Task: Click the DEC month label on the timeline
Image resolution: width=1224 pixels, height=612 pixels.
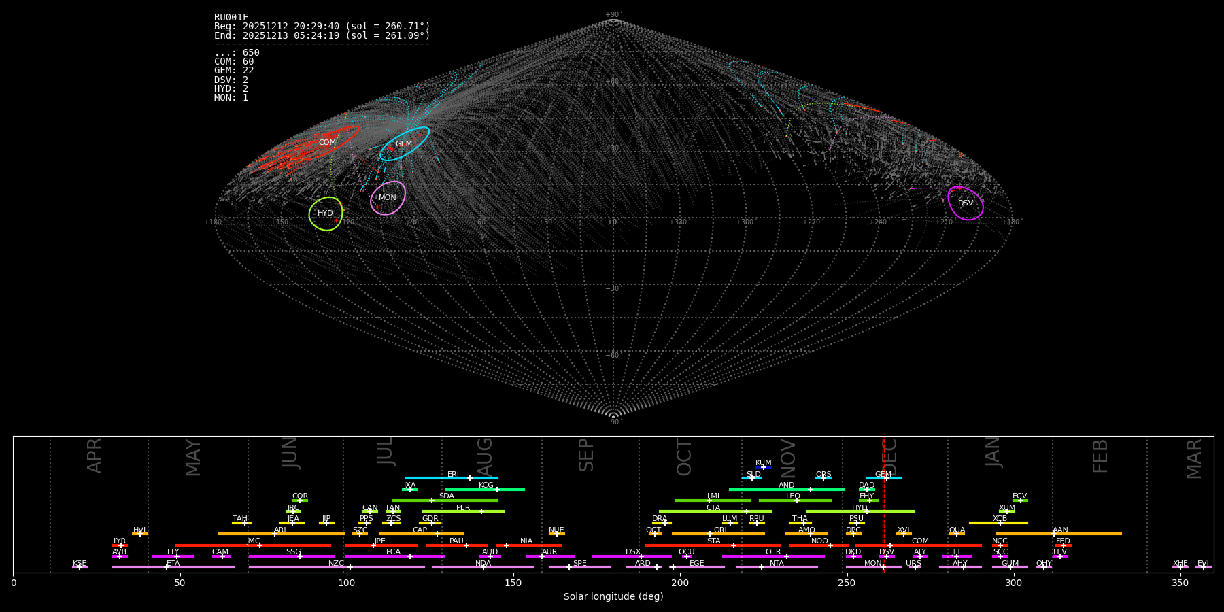Action: (x=889, y=456)
